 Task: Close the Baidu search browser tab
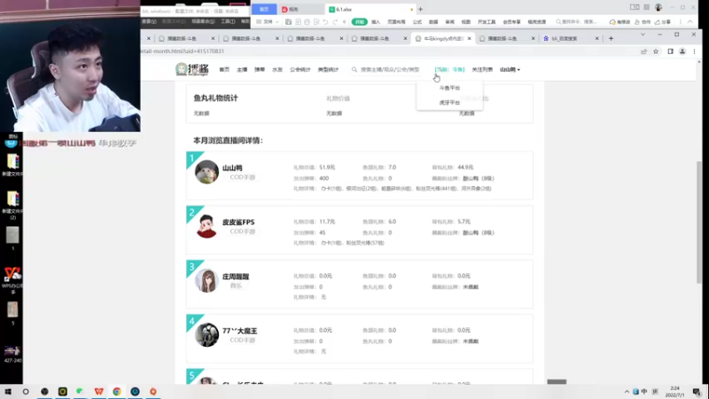coord(596,38)
